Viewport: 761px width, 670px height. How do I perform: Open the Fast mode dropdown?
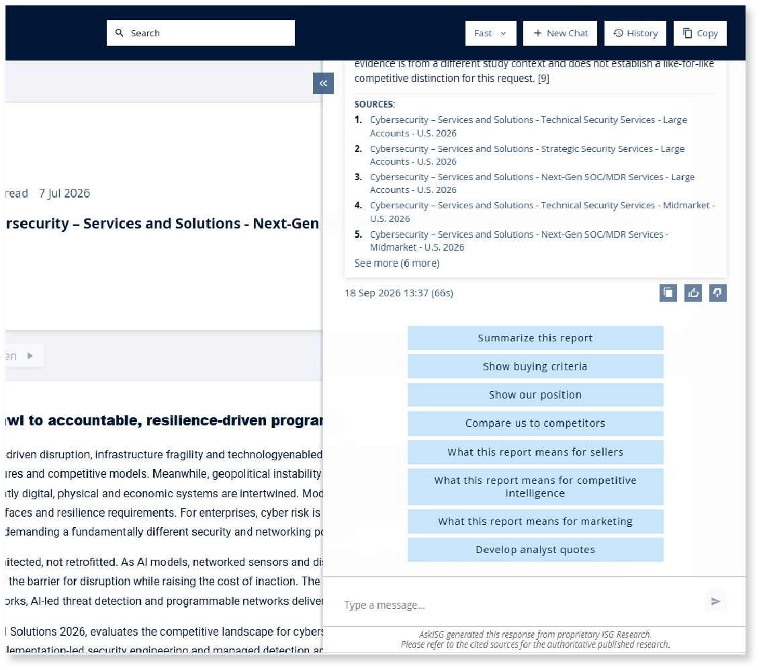pos(491,33)
